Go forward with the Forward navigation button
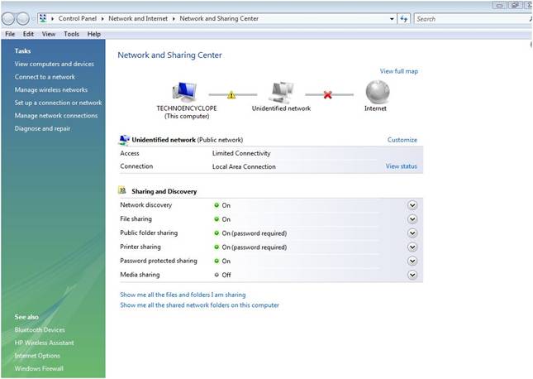Image resolution: width=533 pixels, height=379 pixels. (x=23, y=19)
